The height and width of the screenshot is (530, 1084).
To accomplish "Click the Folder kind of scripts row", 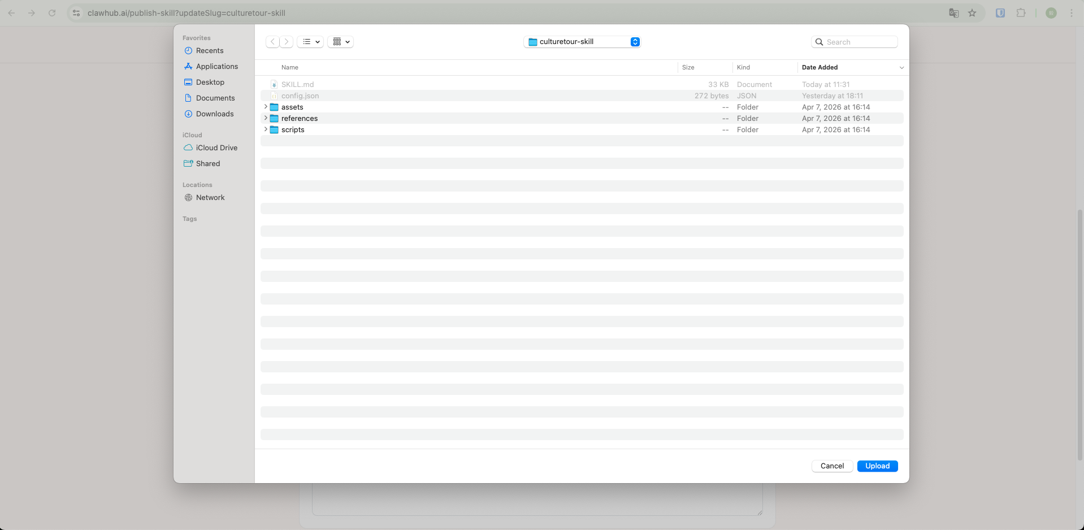I will pyautogui.click(x=748, y=129).
